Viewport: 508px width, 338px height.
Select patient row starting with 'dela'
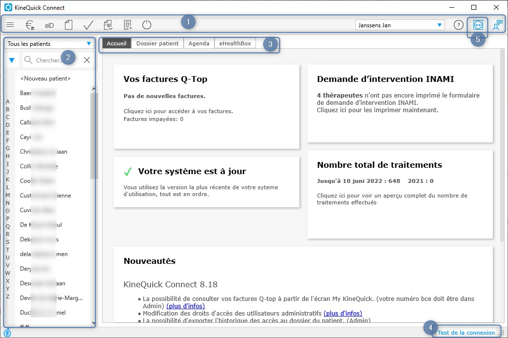pos(53,254)
